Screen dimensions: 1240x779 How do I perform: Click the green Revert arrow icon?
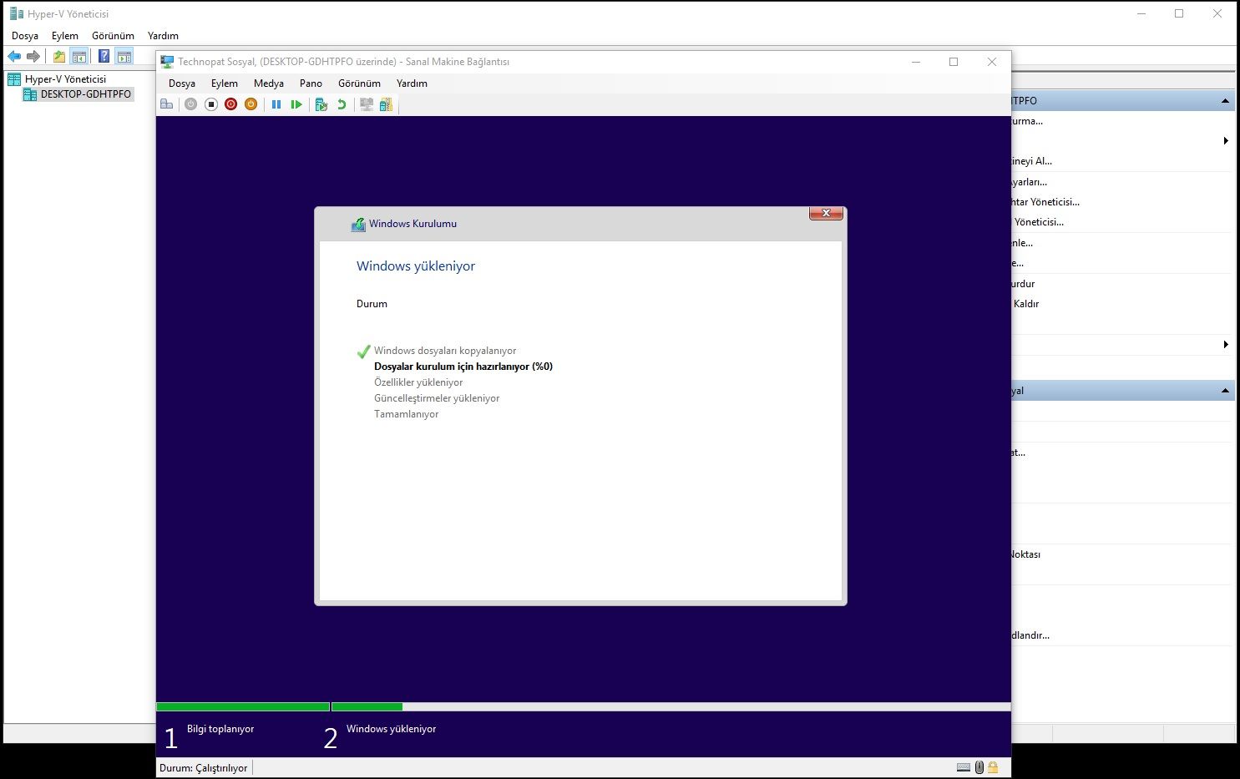[342, 104]
